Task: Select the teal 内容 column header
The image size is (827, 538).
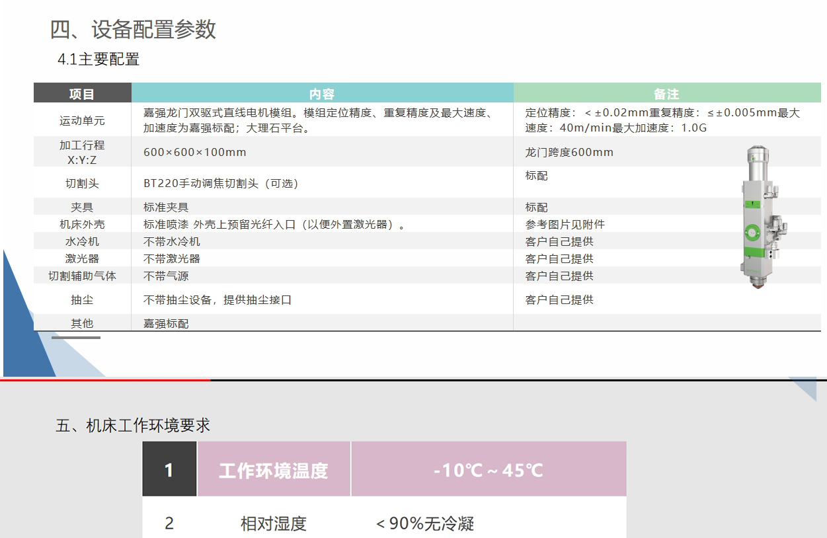Action: pyautogui.click(x=322, y=94)
